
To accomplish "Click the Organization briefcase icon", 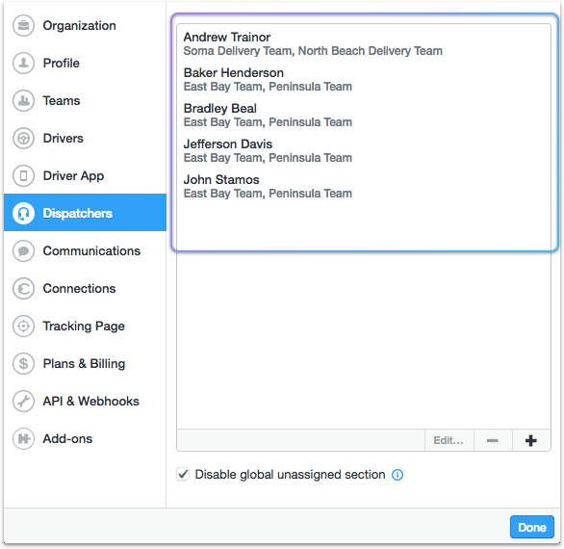I will coord(23,26).
